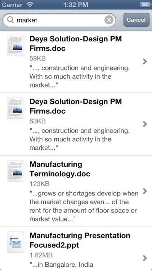
Task: Open the first Deya Solution-Design PM Firms.doc title
Action: coord(76,44)
